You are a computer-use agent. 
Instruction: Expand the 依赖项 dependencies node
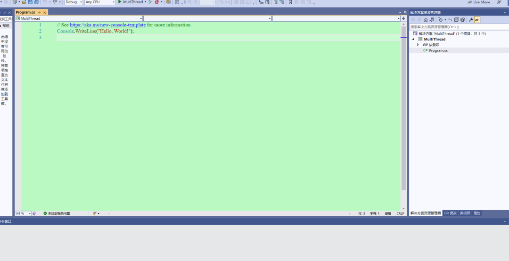[418, 45]
